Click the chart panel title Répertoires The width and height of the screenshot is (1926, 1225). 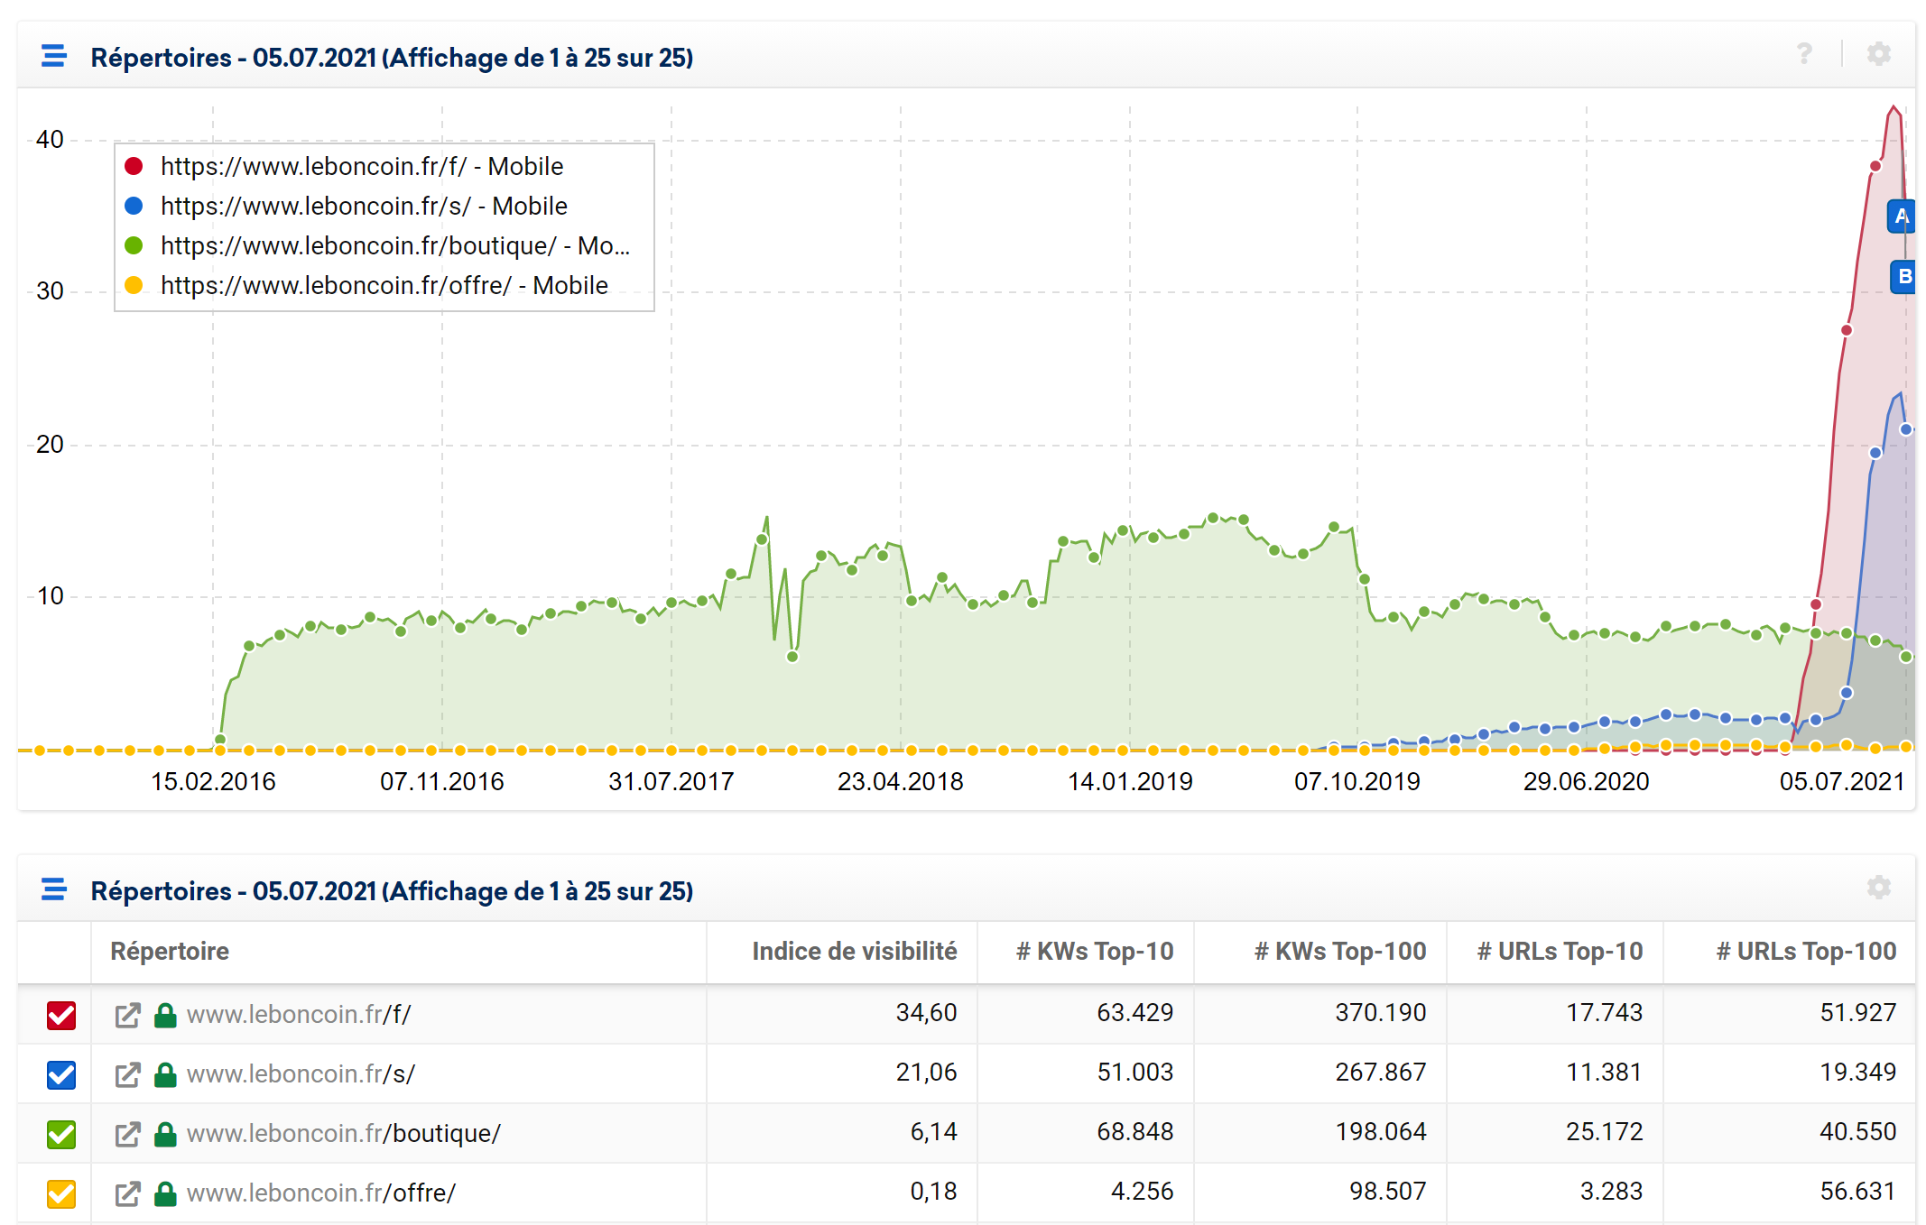click(x=392, y=58)
